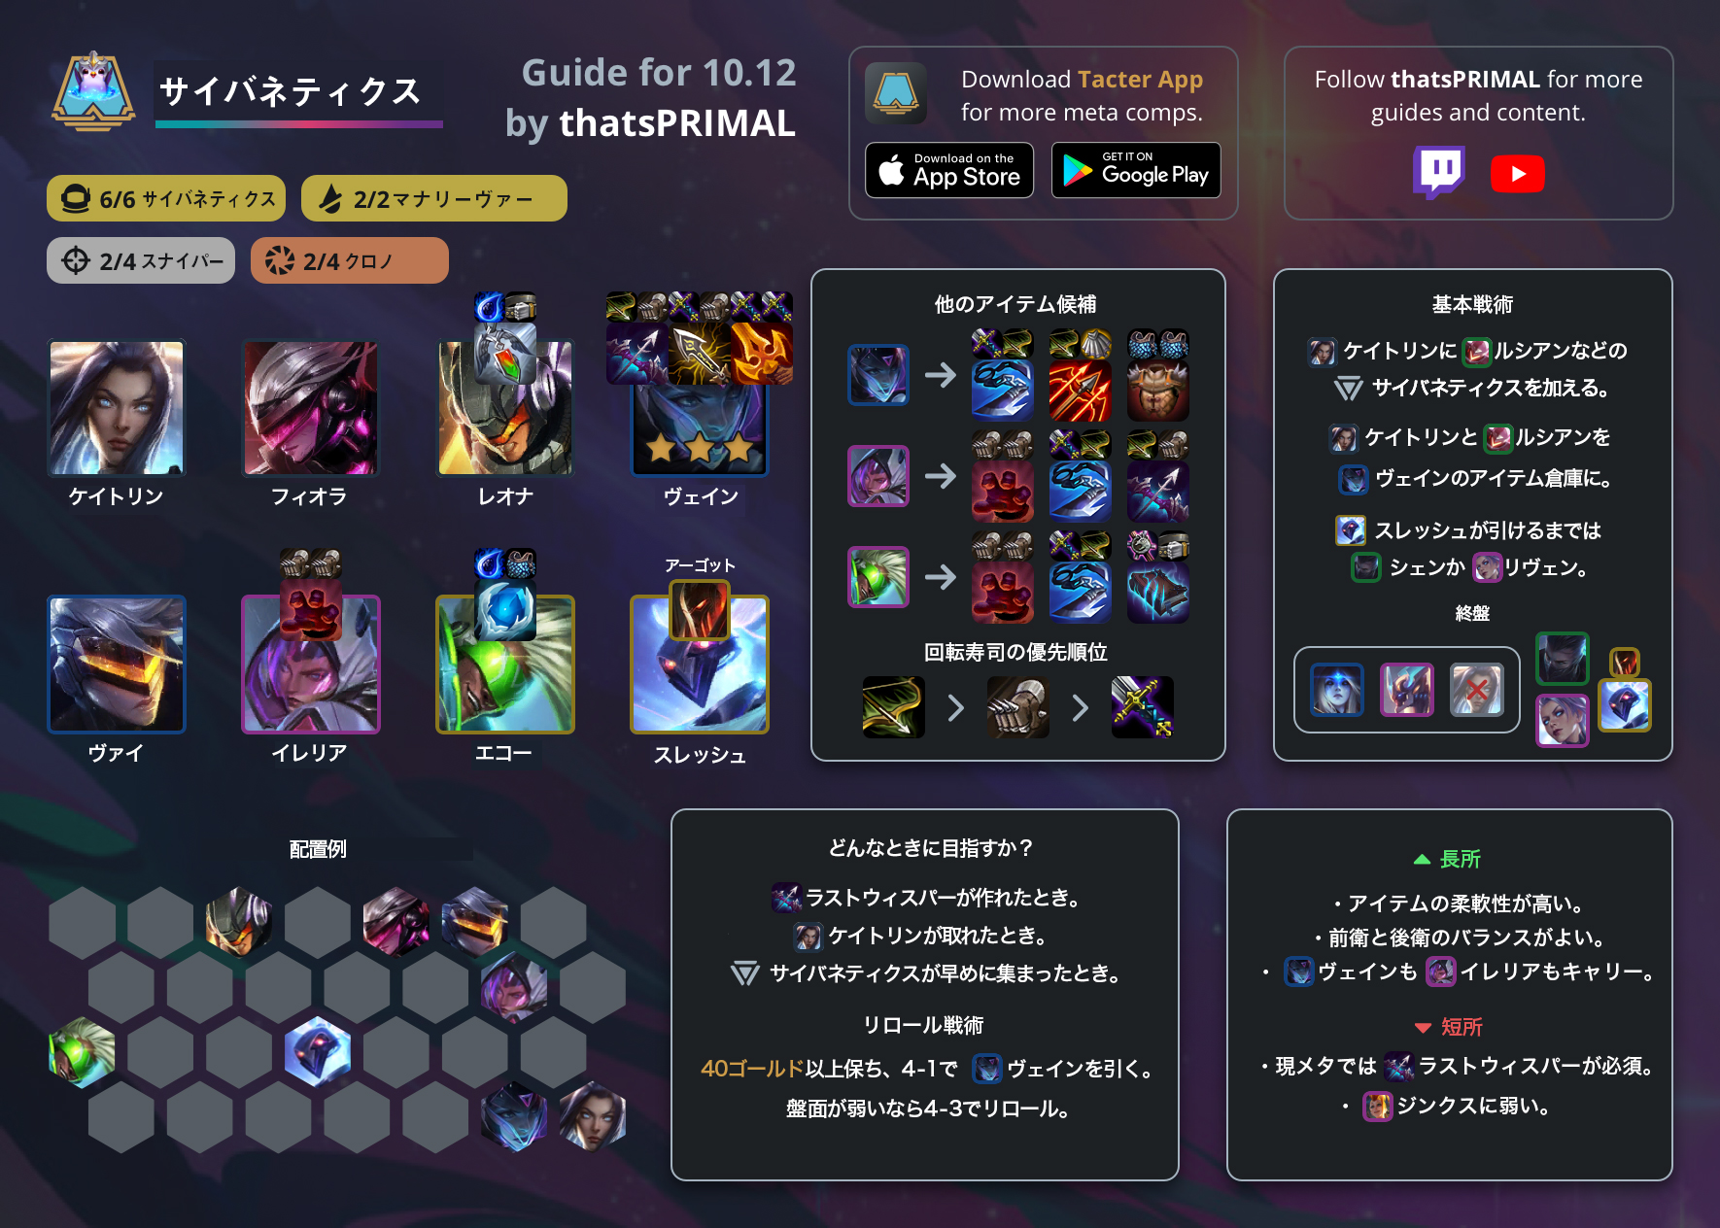Open the YouTube icon link
The width and height of the screenshot is (1720, 1228).
point(1517,174)
